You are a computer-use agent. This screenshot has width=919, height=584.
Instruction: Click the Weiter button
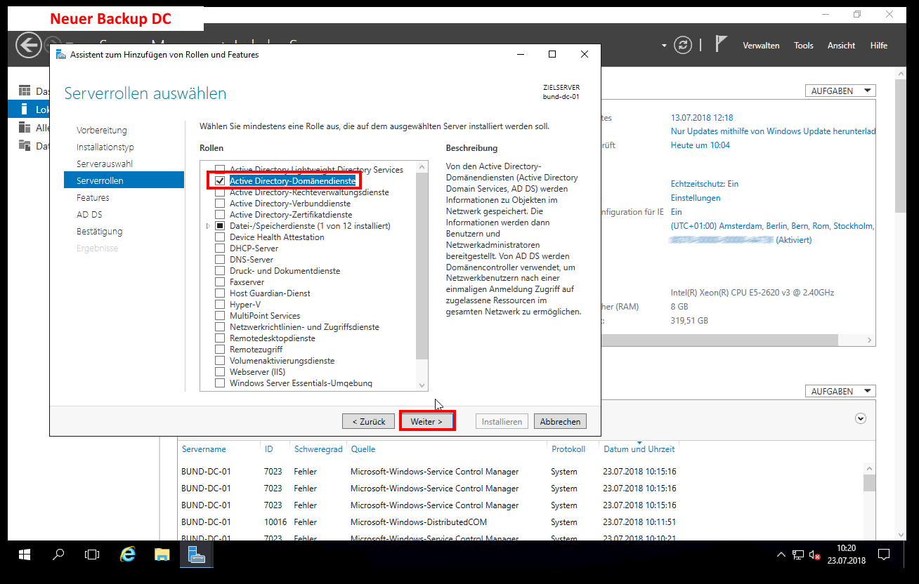(x=426, y=421)
